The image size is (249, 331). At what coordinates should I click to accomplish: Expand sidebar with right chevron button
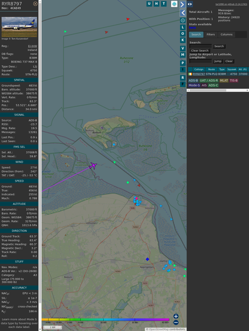click(x=183, y=4)
